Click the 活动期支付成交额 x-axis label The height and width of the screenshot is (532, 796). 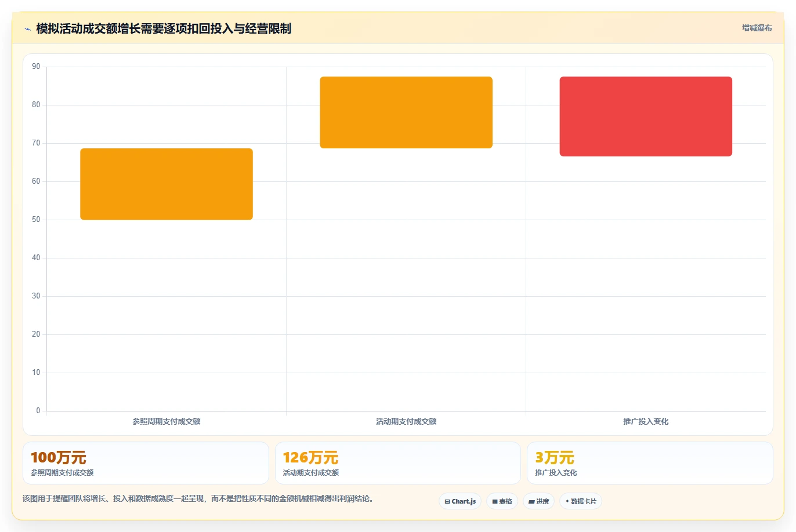click(406, 421)
